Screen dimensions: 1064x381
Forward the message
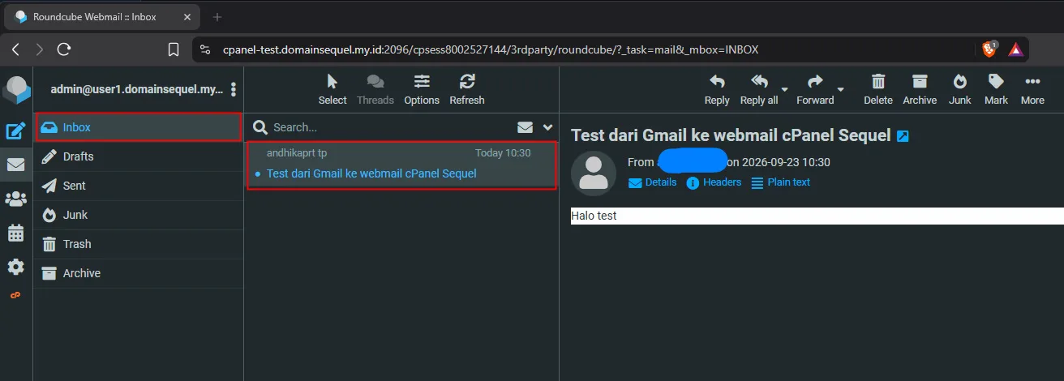point(815,90)
